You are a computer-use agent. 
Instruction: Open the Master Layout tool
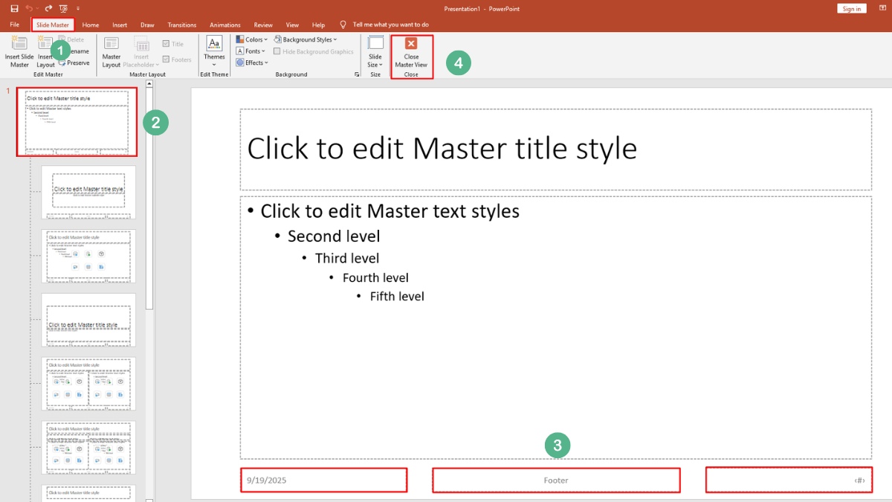pyautogui.click(x=111, y=51)
